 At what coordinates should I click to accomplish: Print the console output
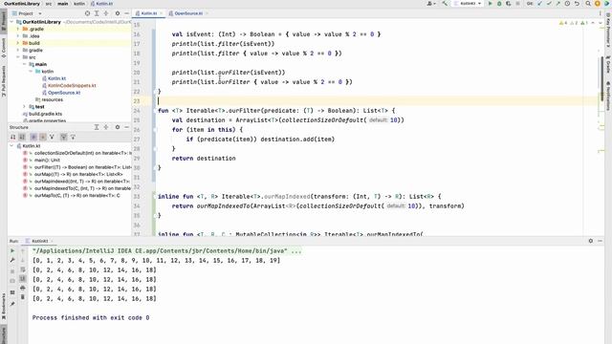point(23,289)
